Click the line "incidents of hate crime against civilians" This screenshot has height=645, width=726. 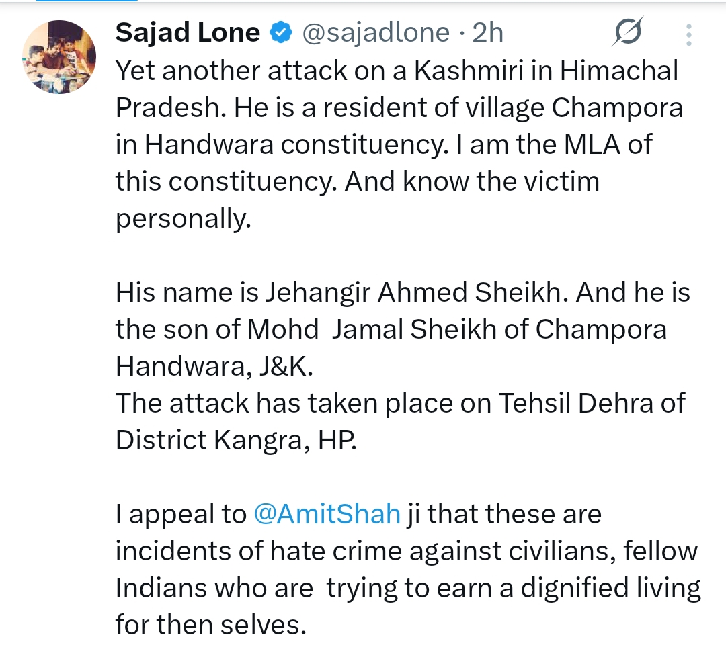click(x=407, y=552)
